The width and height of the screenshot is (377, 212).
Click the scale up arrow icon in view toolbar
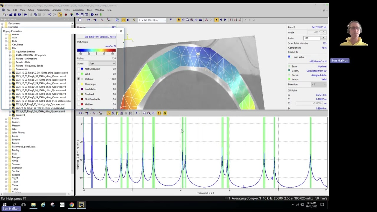tap(231, 20)
